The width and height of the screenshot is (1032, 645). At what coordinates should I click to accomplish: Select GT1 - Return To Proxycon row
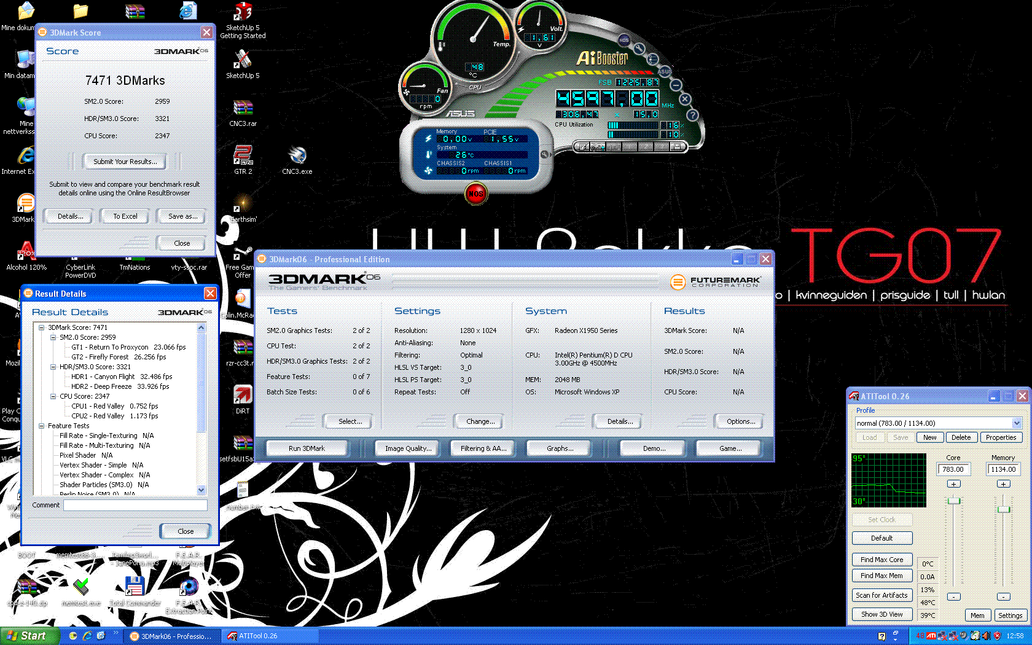128,347
